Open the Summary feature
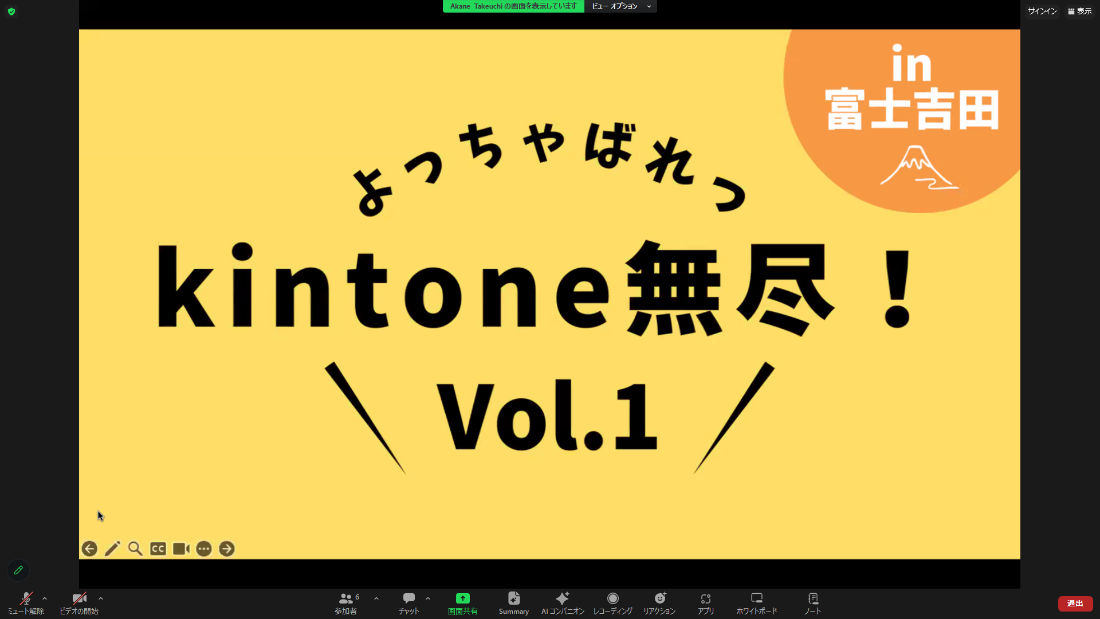The height and width of the screenshot is (619, 1100). click(514, 604)
